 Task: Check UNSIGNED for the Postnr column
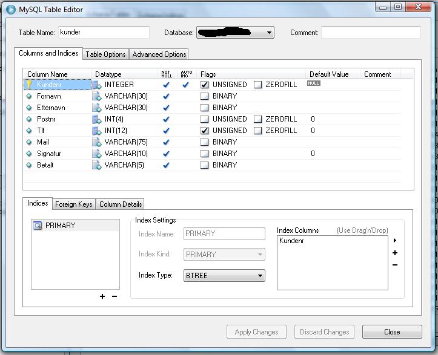coord(205,119)
